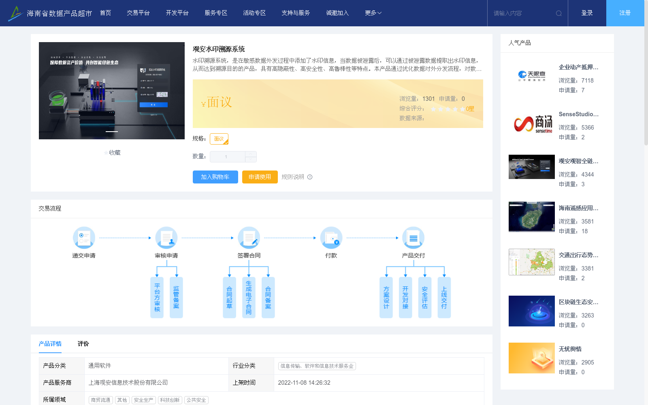Screen dimensions: 648x405
Task: Click the 安全评估 sub-step box
Action: point(425,297)
